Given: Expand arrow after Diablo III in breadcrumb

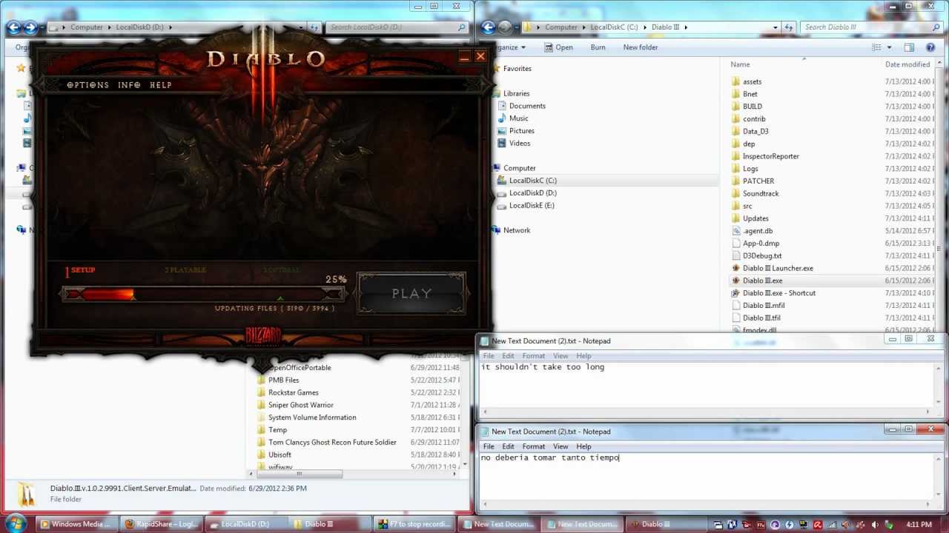Looking at the screenshot, I should (x=686, y=27).
